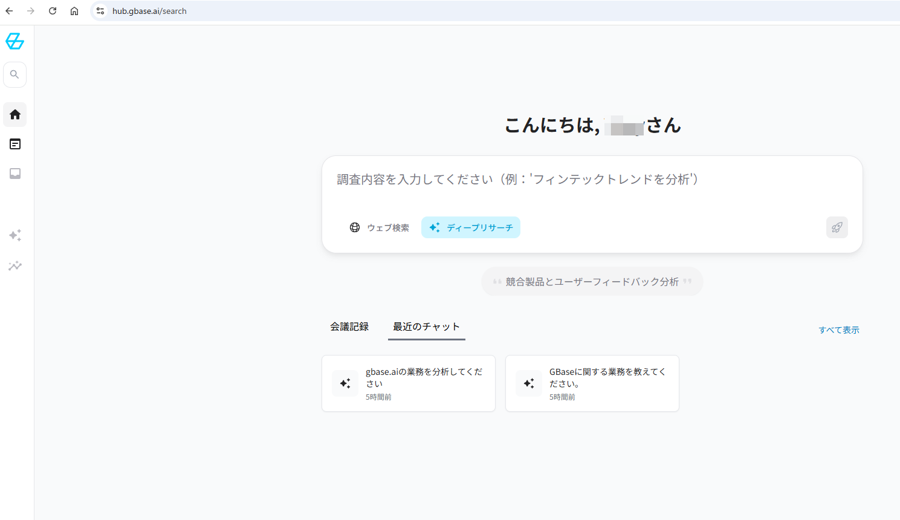Open the analytics trend icon in the sidebar

pos(15,266)
